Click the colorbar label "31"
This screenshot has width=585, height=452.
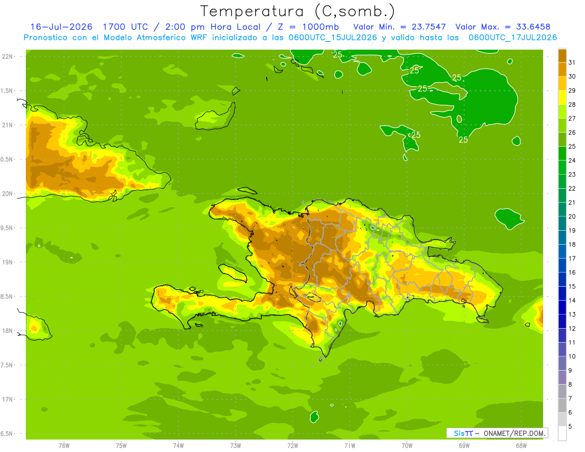tap(572, 62)
